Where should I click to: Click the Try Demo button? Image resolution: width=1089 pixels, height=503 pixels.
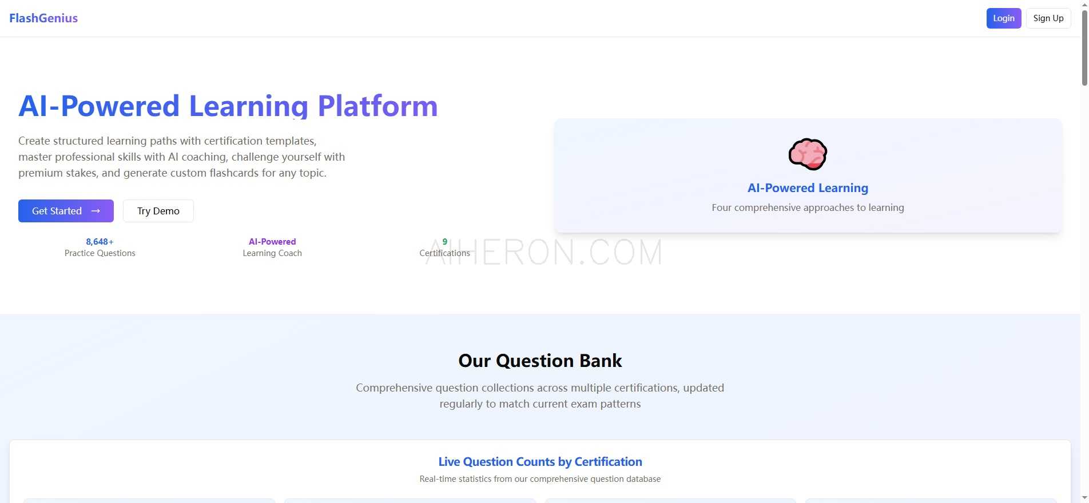click(158, 211)
